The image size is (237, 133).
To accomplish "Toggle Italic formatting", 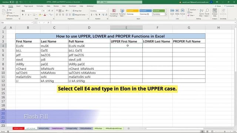I will [x=26, y=15].
